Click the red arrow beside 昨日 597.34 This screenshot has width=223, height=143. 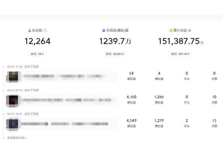pyautogui.click(x=188, y=54)
